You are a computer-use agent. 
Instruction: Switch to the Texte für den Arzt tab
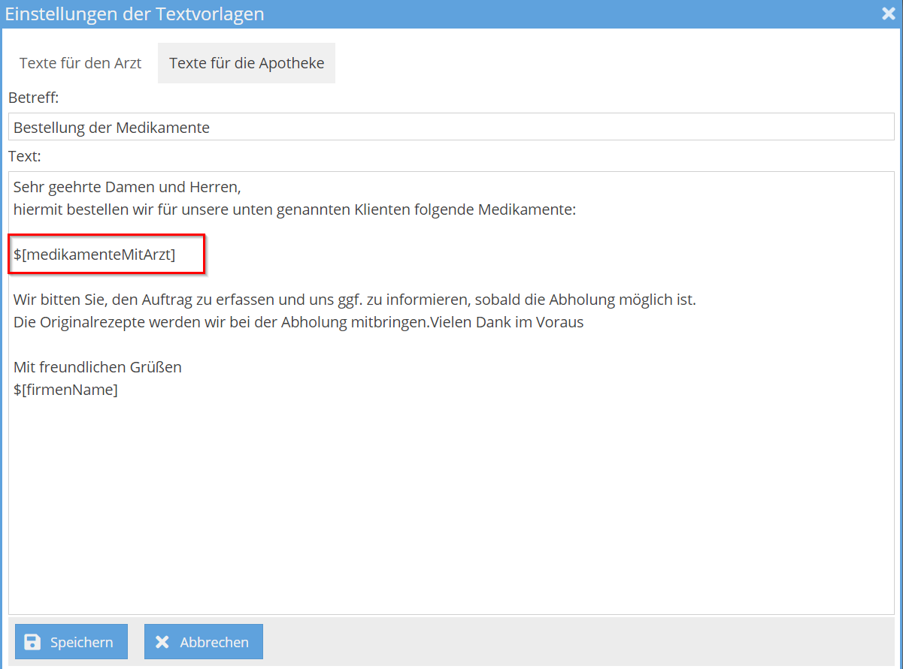(x=80, y=63)
